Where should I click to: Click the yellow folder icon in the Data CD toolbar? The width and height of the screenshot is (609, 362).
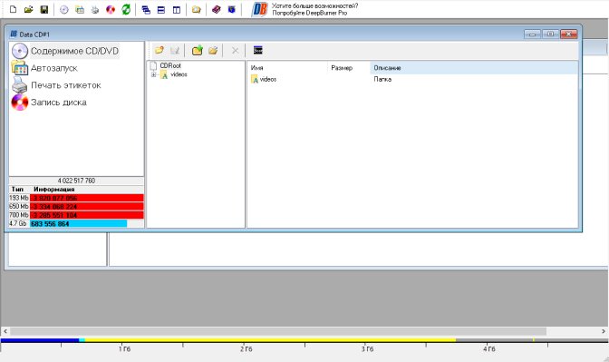click(159, 50)
